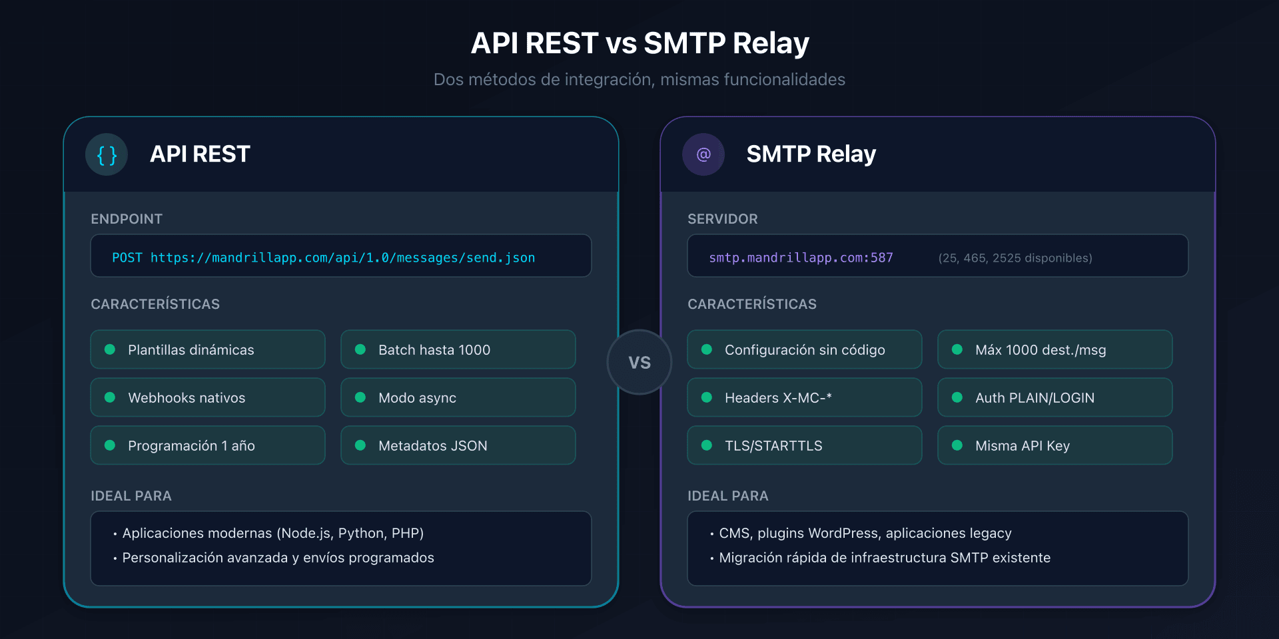Expand the CARACTERÍSTICAS section under API REST
1279x639 pixels.
click(x=155, y=304)
